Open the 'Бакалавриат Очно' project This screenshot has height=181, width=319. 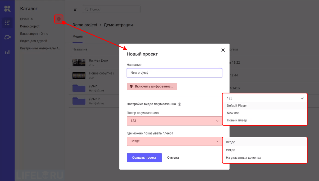34,34
